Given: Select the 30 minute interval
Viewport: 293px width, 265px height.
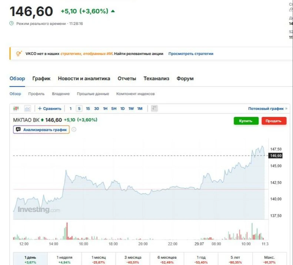Looking at the screenshot, I should tap(96, 109).
